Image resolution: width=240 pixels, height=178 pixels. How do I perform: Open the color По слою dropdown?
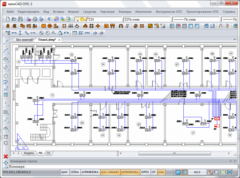click(x=147, y=19)
